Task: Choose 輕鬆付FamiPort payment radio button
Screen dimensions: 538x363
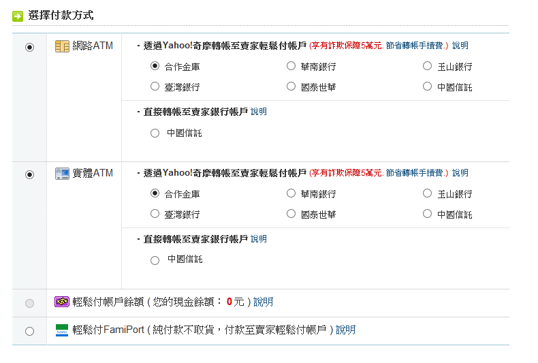Action: click(29, 331)
